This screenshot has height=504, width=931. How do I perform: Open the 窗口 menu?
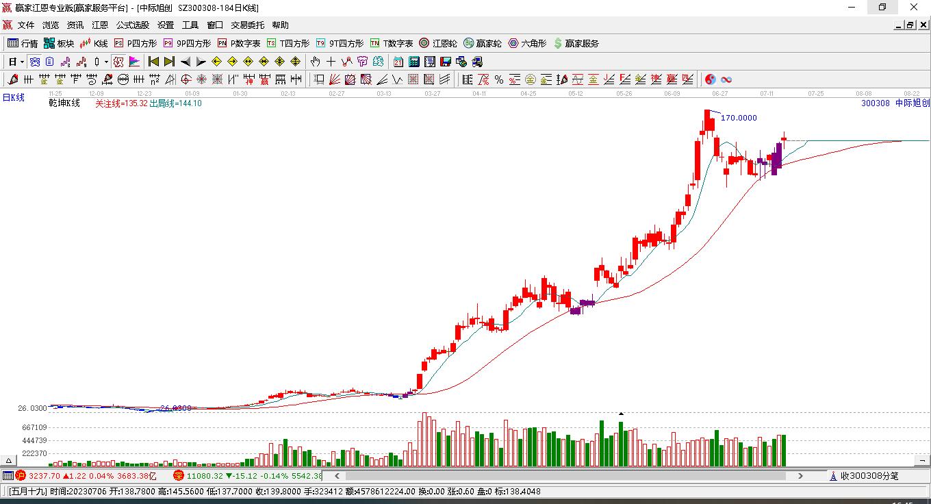[215, 25]
